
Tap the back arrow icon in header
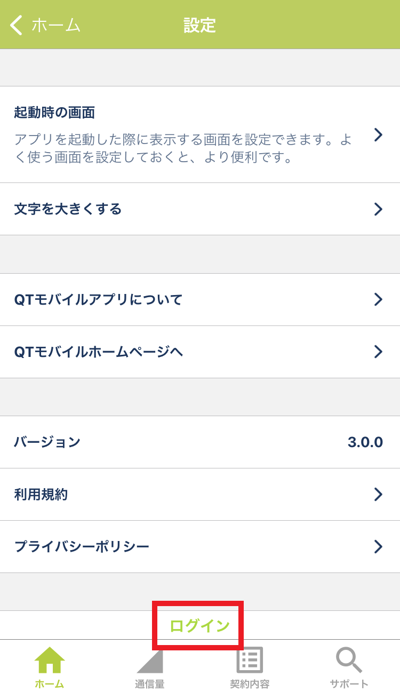click(x=16, y=25)
